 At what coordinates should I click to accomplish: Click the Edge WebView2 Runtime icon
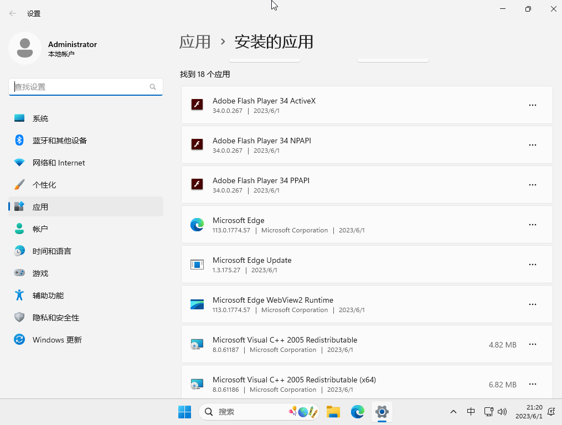pyautogui.click(x=197, y=304)
